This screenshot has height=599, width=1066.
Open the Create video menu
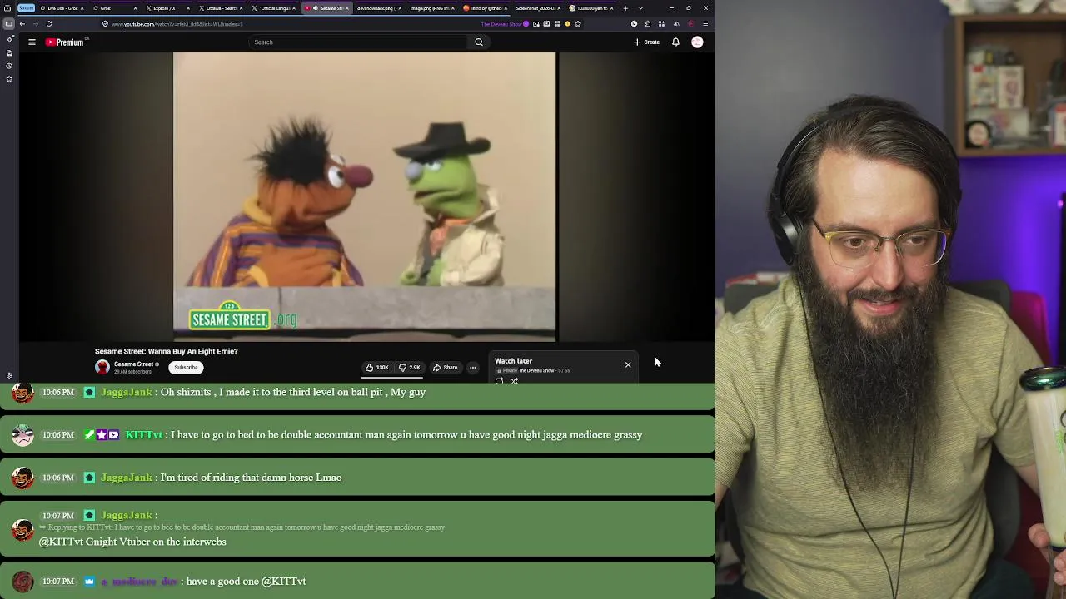pos(646,42)
